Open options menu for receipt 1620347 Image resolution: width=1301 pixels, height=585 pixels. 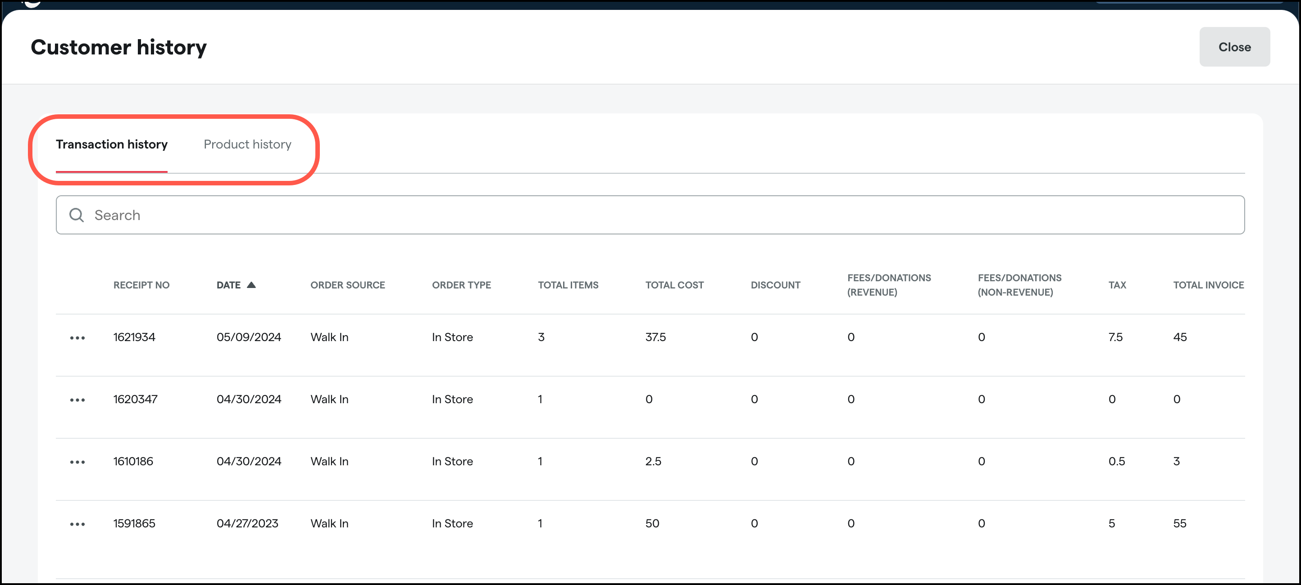(x=77, y=400)
